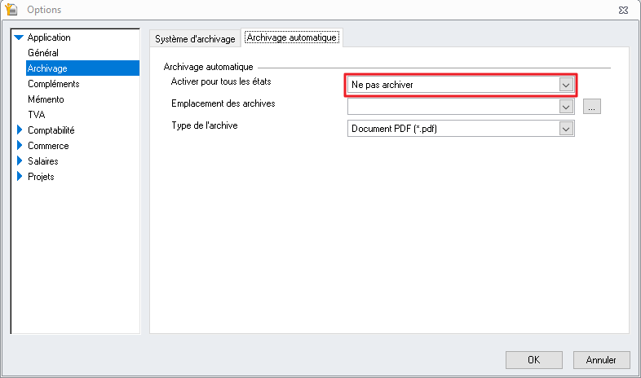
Task: Open the Compléments settings page
Action: pos(53,84)
